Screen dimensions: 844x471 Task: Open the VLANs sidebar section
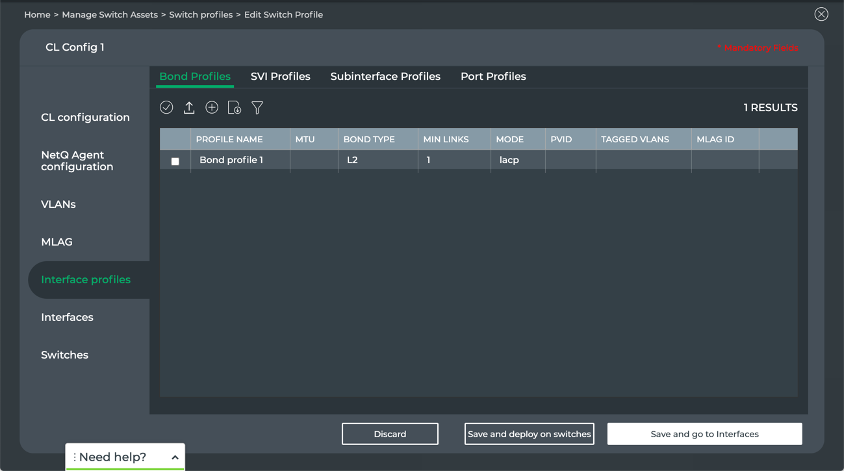click(x=58, y=205)
